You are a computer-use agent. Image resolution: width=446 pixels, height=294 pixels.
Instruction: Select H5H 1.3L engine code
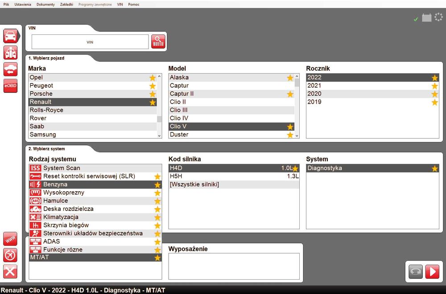pos(234,176)
